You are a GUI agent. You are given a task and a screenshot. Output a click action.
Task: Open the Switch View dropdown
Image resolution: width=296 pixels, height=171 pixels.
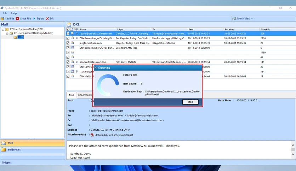pos(243,19)
